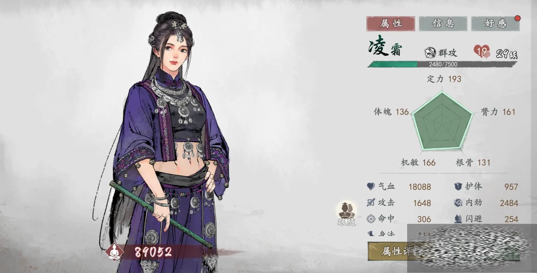Click the pentagon attribute radar chart

click(x=442, y=121)
